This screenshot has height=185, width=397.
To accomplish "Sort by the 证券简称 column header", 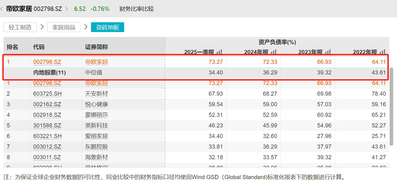I will pyautogui.click(x=96, y=47).
